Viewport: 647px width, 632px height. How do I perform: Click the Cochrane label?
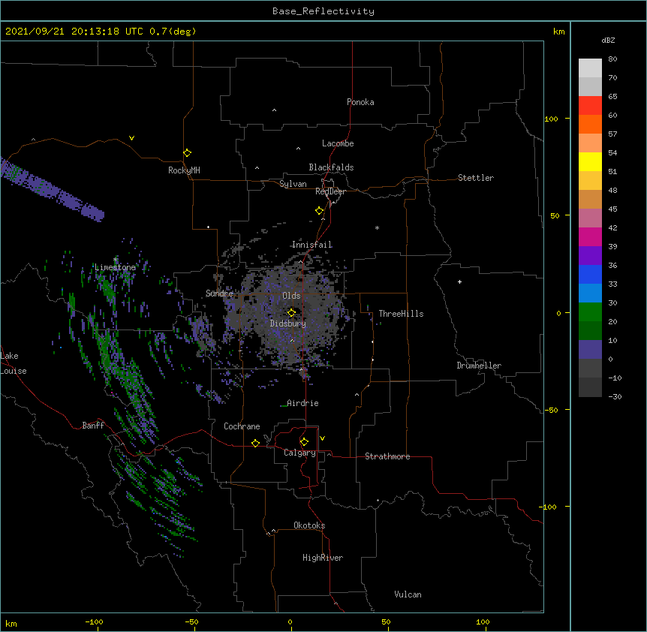pyautogui.click(x=242, y=426)
